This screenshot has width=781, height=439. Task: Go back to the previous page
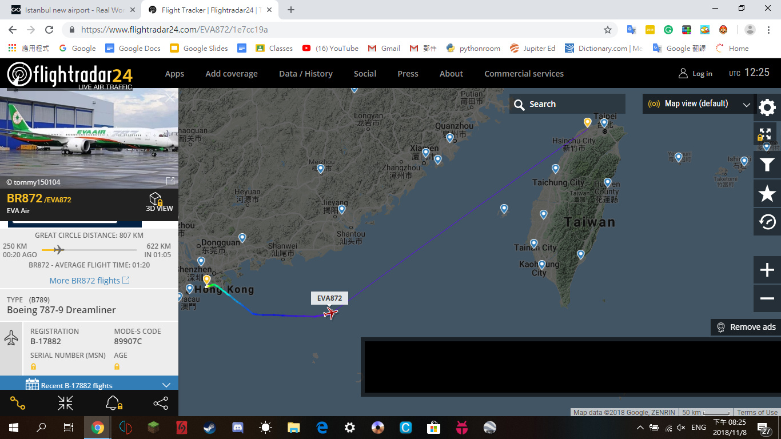pos(13,30)
